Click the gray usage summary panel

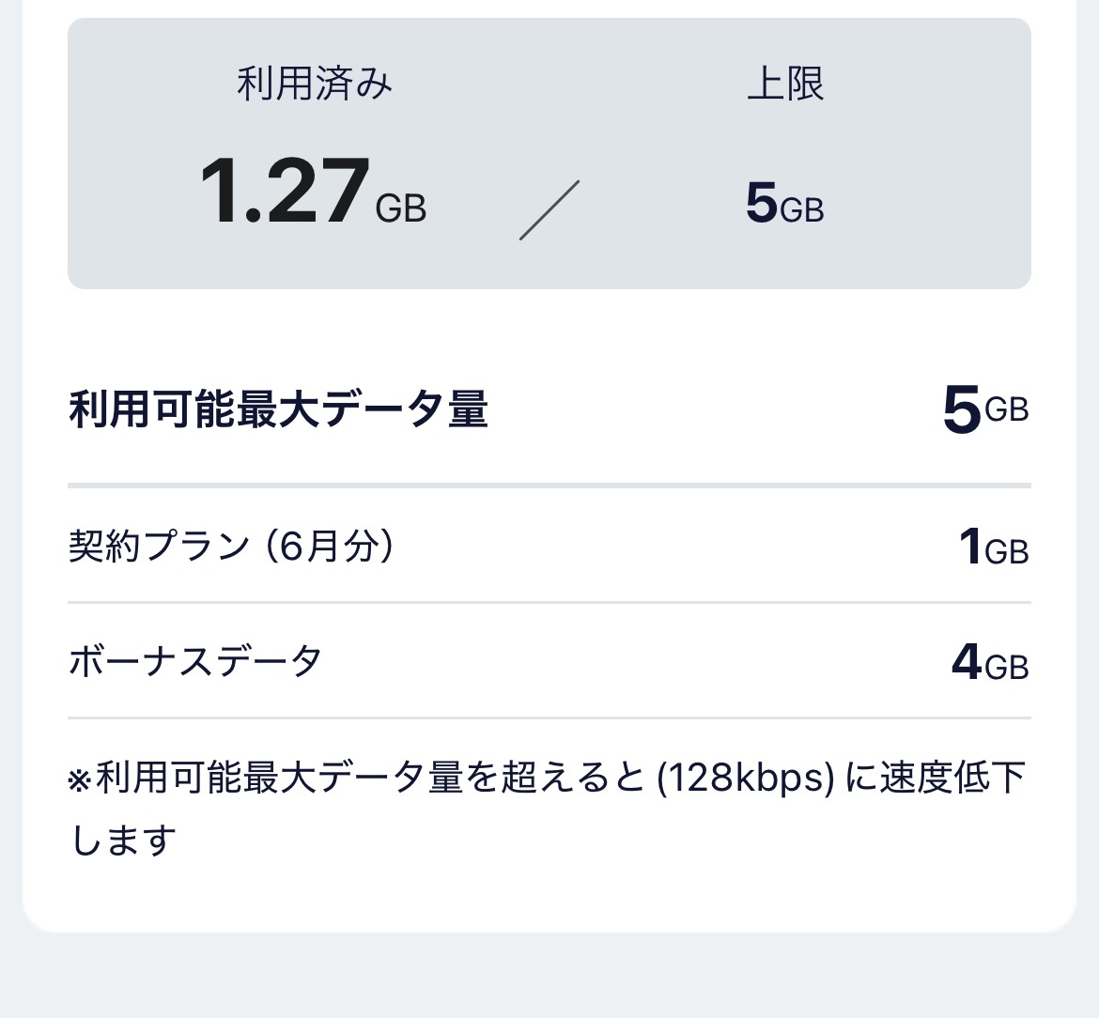point(549,153)
